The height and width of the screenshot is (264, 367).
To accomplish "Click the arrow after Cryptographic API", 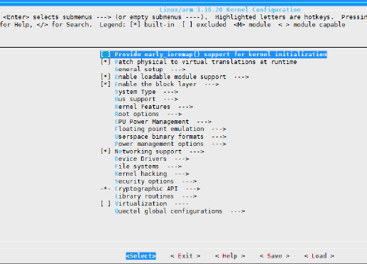I will coord(193,189).
